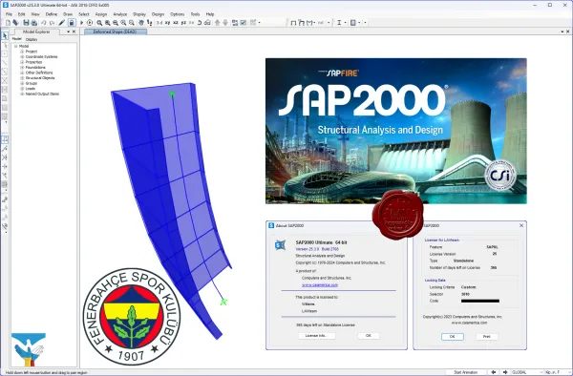Open the GLOBAL coordinate system dropdown
The width and height of the screenshot is (573, 376).
[526, 372]
